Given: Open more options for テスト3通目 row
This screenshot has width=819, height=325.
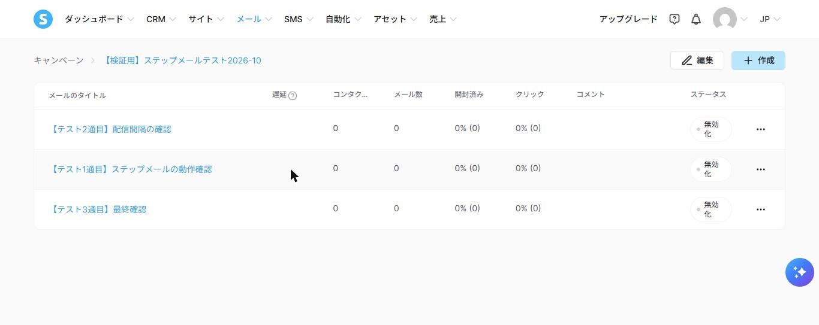Looking at the screenshot, I should click(x=761, y=209).
